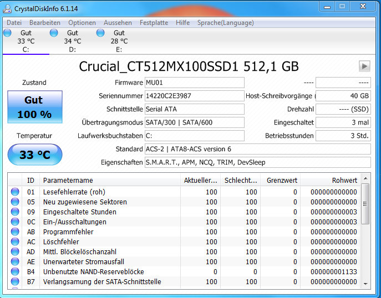Click status orb of row B7 SATA-Schnittstelle
Screen dimensions: 381x298
click(x=15, y=281)
